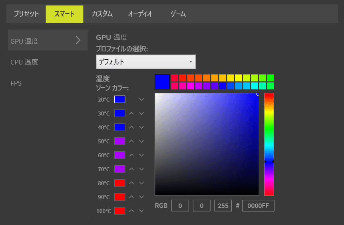Image resolution: width=344 pixels, height=225 pixels.
Task: Click the up arrow on the 30°C row
Action: [131, 113]
